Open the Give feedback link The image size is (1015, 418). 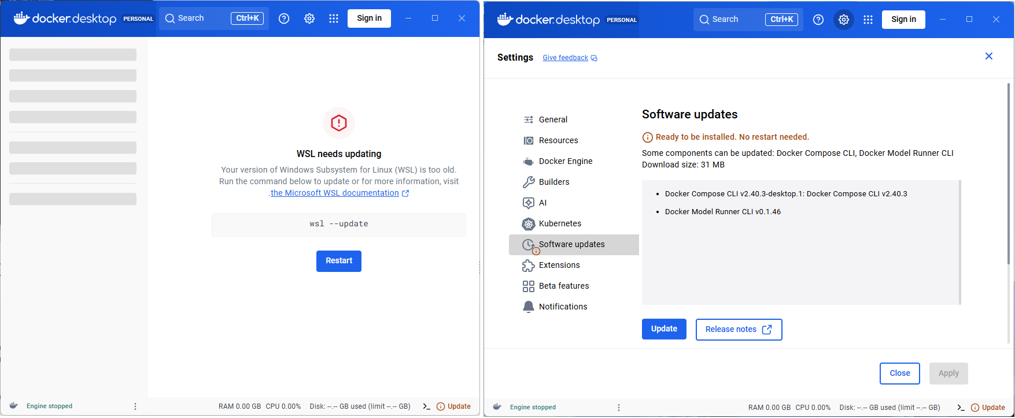tap(570, 58)
